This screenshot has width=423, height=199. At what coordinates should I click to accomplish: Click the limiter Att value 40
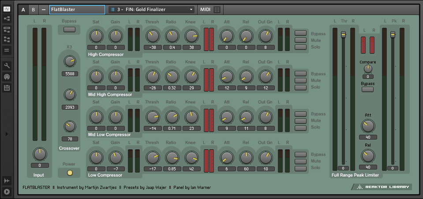pyautogui.click(x=368, y=137)
